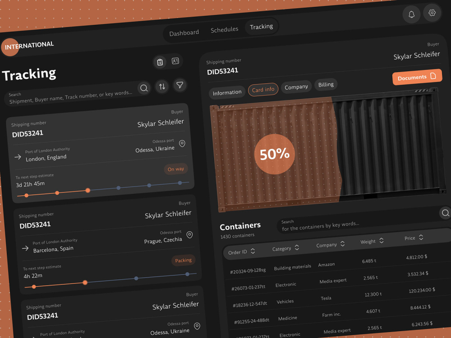Click the Medicine category cell

pos(288,318)
